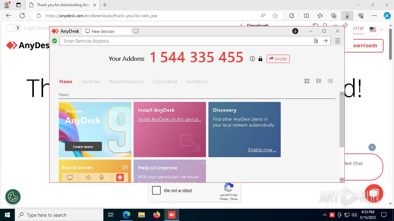Click Edge favorites star icon
394x221 pixels.
(x=275, y=16)
